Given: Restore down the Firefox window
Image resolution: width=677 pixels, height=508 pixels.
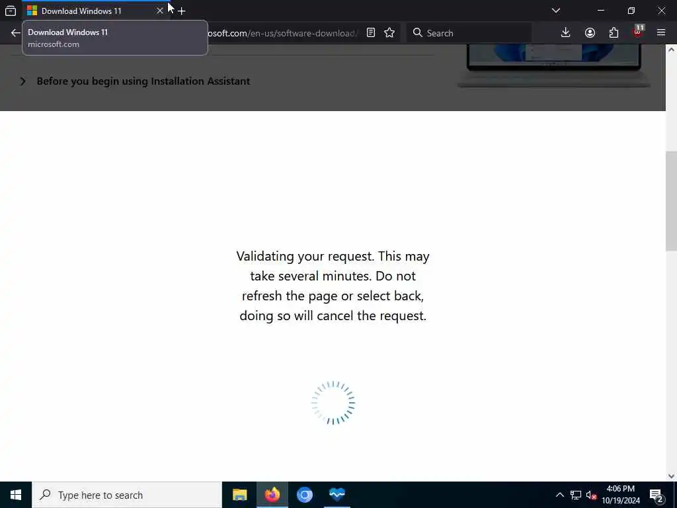Looking at the screenshot, I should [631, 11].
